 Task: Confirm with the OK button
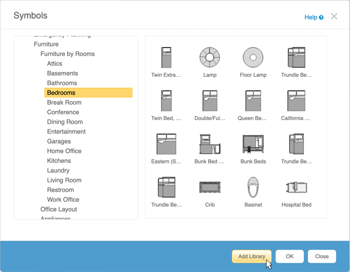[x=289, y=257]
